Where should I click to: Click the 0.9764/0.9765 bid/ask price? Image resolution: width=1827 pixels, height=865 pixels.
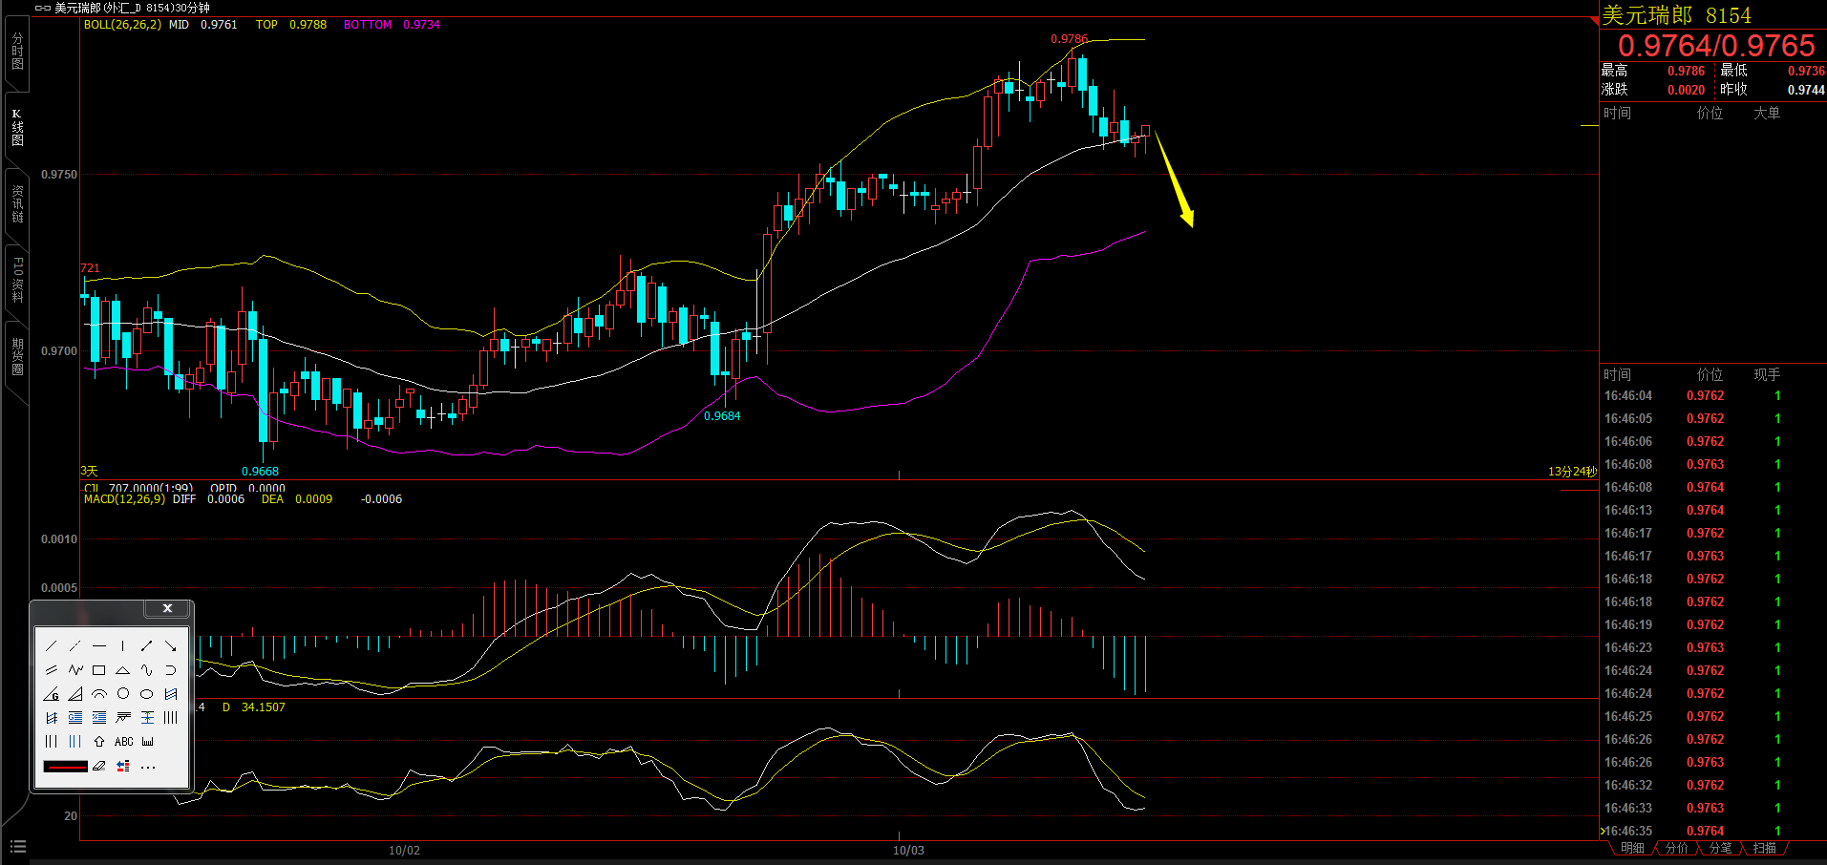tap(1716, 45)
